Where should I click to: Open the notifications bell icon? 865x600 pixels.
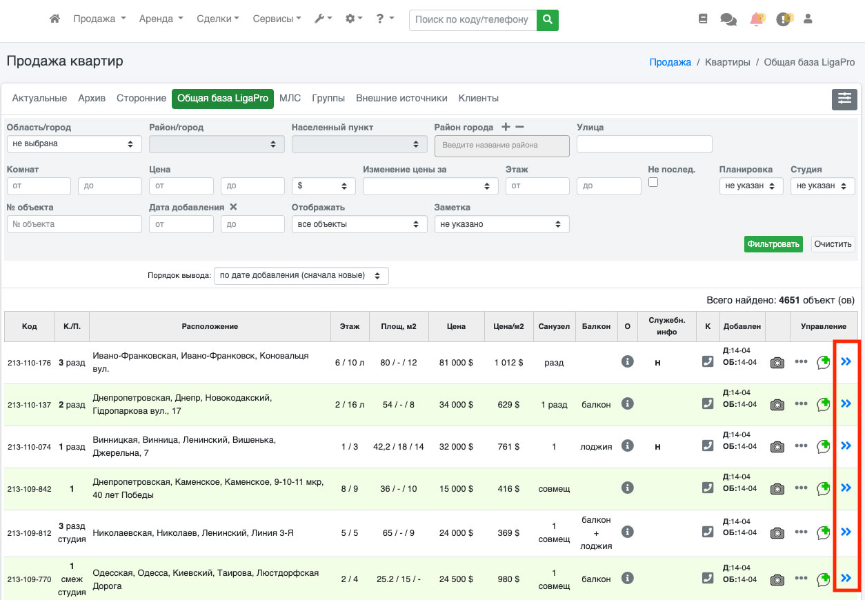757,19
